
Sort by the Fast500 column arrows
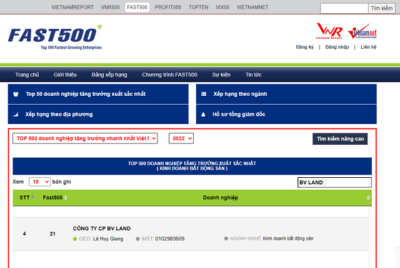66,198
